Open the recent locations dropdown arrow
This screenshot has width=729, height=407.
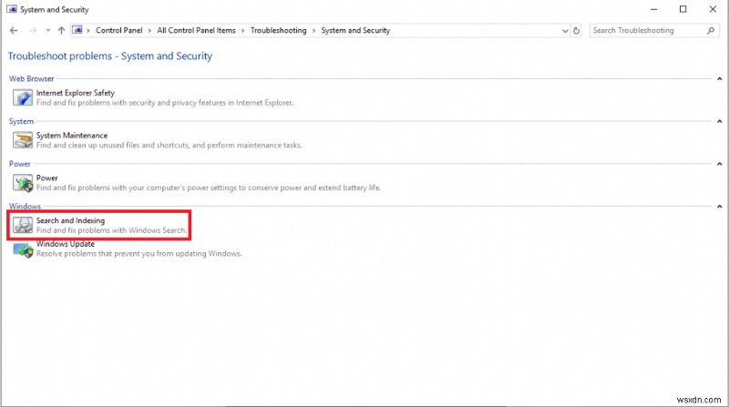pyautogui.click(x=48, y=31)
